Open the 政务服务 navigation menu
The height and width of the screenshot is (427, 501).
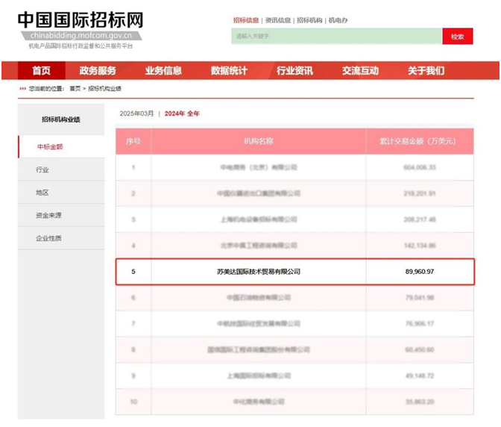[98, 71]
